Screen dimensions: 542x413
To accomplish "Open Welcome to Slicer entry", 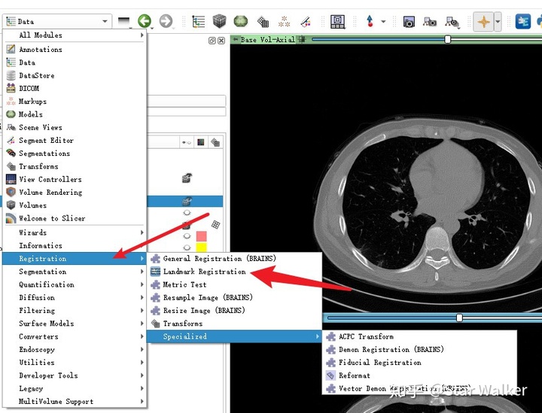I will [x=75, y=218].
